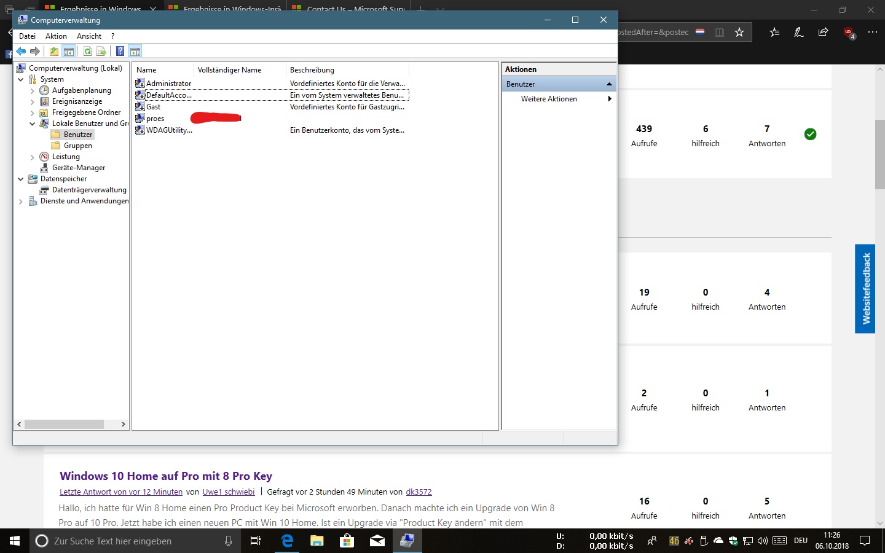Open Mail app from taskbar
The height and width of the screenshot is (553, 885).
pyautogui.click(x=377, y=541)
